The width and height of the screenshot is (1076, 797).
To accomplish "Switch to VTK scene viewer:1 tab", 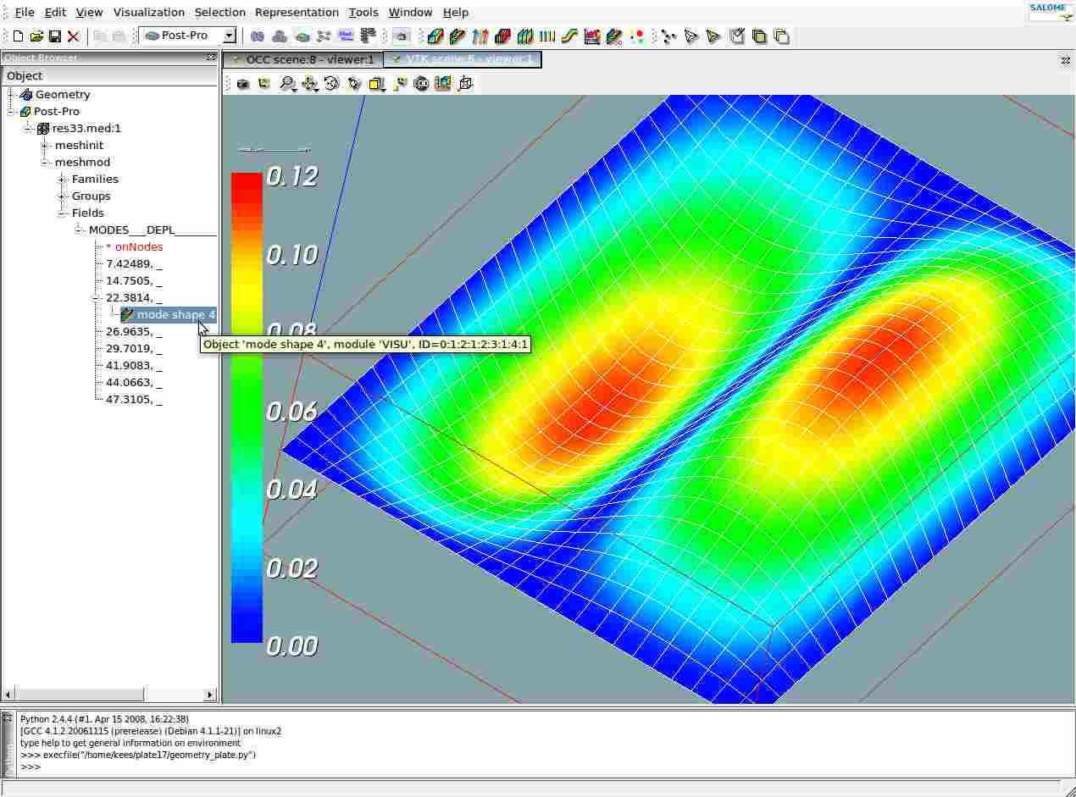I will coord(463,59).
